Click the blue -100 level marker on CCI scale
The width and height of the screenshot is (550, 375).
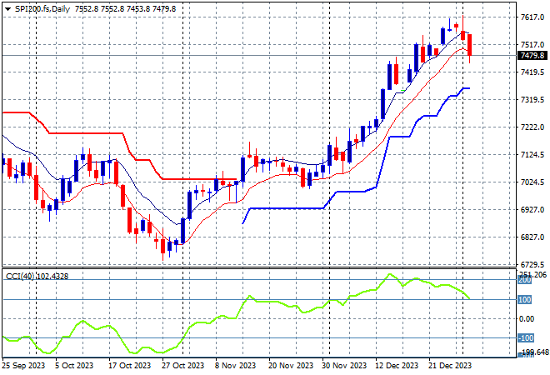[x=525, y=337]
